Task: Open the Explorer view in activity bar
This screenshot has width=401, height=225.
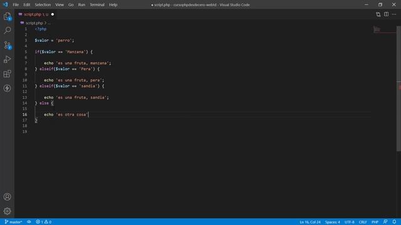Action: click(x=7, y=16)
